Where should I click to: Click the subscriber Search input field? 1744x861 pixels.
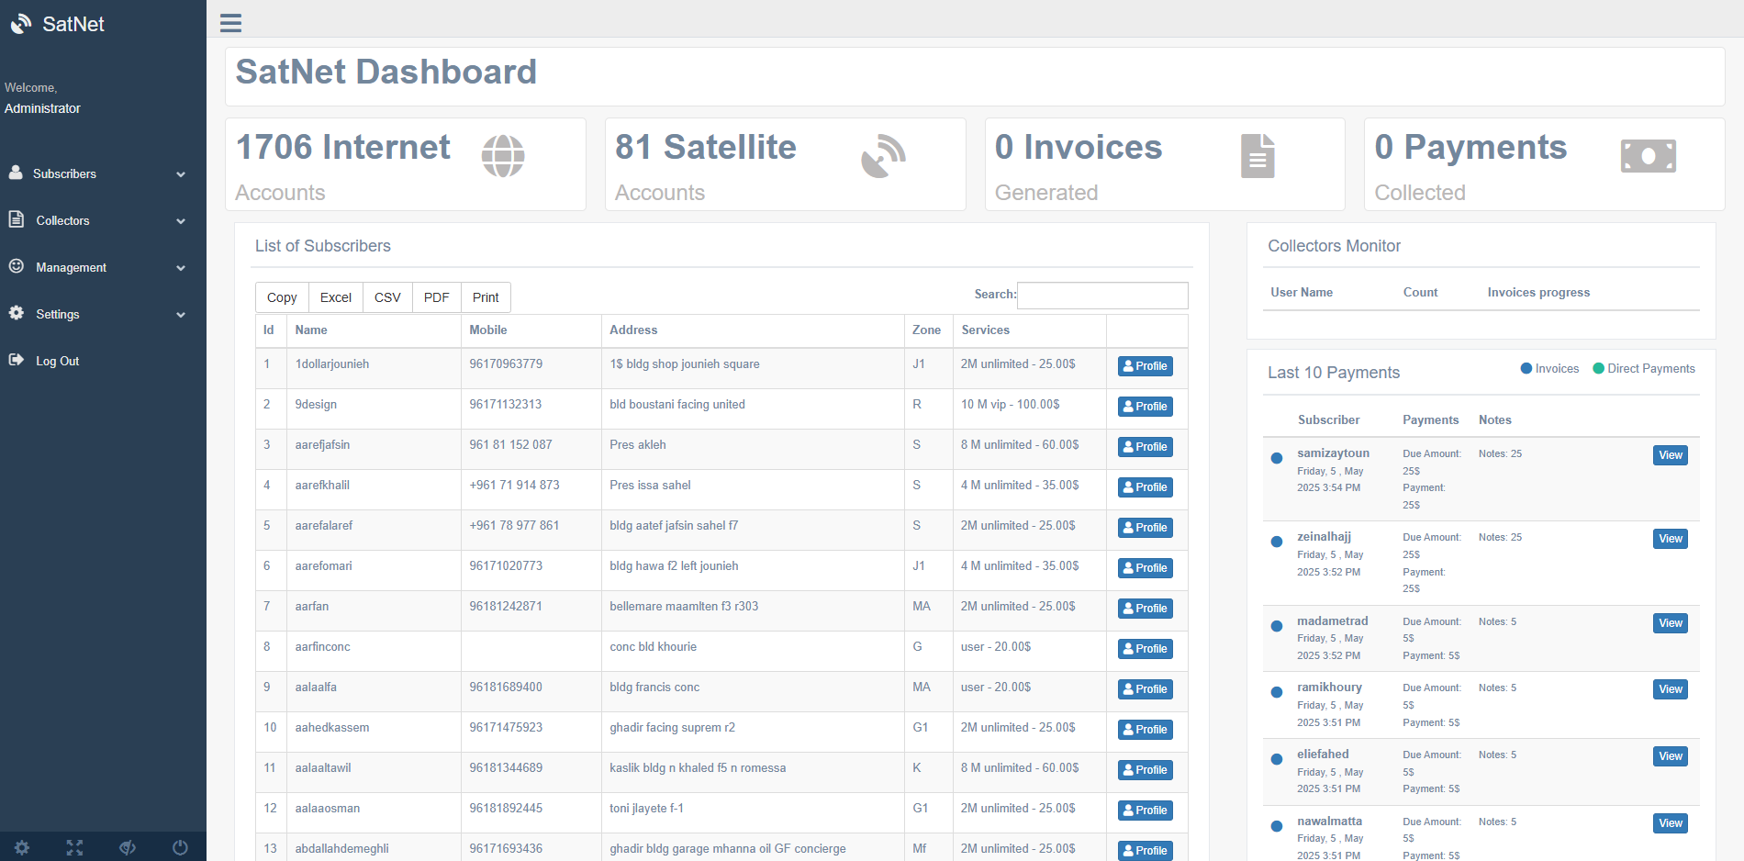[x=1101, y=296]
